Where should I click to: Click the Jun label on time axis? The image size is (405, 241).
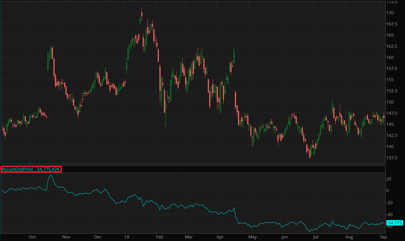[284, 236]
